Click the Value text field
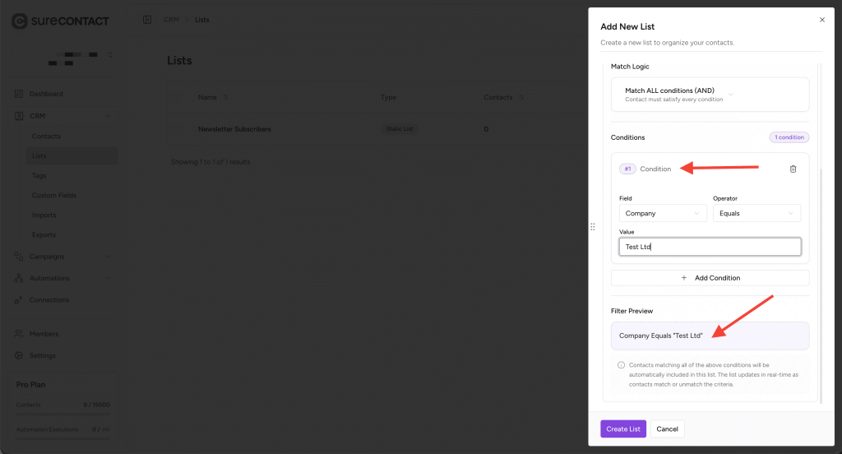This screenshot has height=454, width=842. (x=710, y=247)
